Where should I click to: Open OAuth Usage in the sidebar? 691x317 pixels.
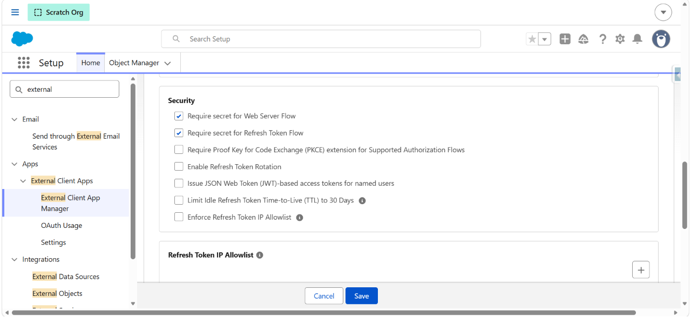pos(62,226)
